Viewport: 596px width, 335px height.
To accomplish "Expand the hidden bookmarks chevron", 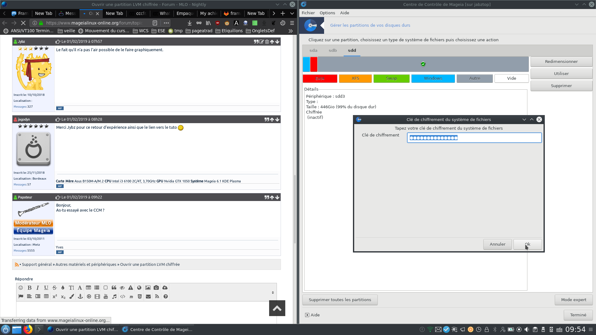I will click(x=291, y=31).
